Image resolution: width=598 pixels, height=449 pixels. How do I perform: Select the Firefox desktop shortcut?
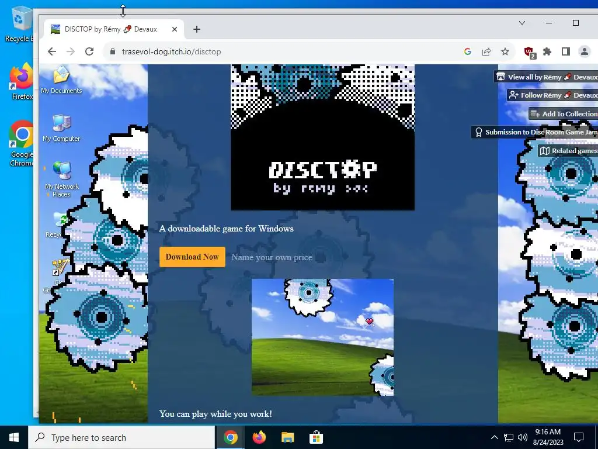click(21, 82)
